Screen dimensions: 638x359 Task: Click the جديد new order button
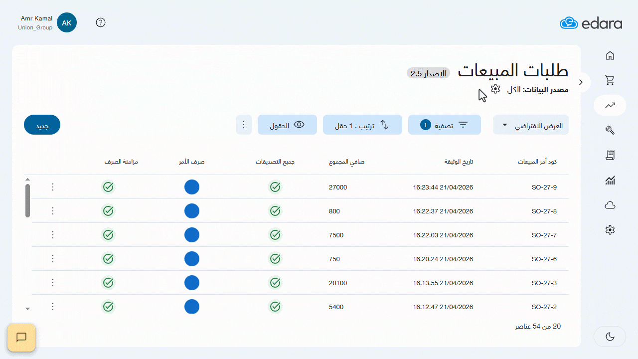(42, 125)
